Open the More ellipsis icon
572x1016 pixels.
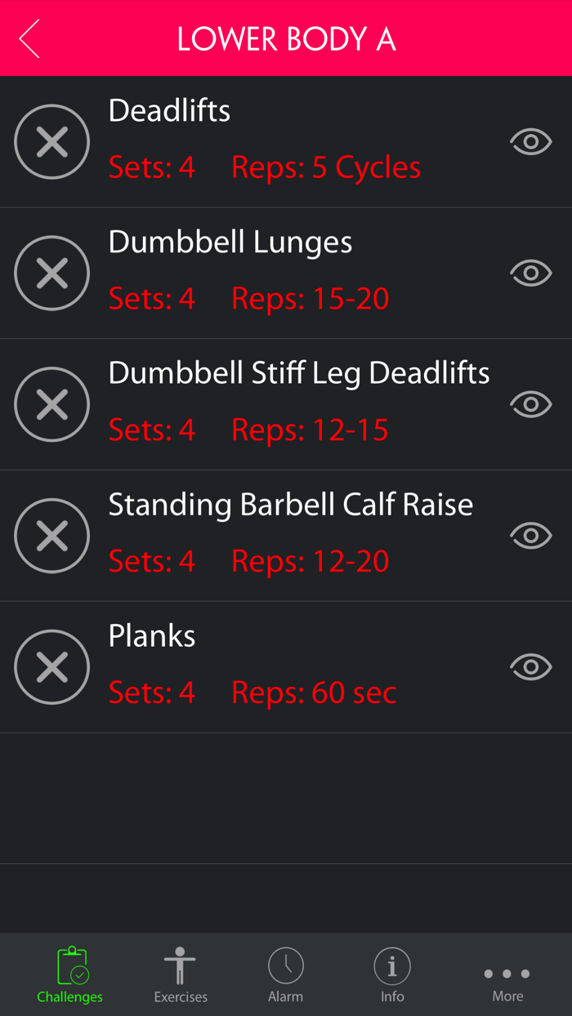507,972
